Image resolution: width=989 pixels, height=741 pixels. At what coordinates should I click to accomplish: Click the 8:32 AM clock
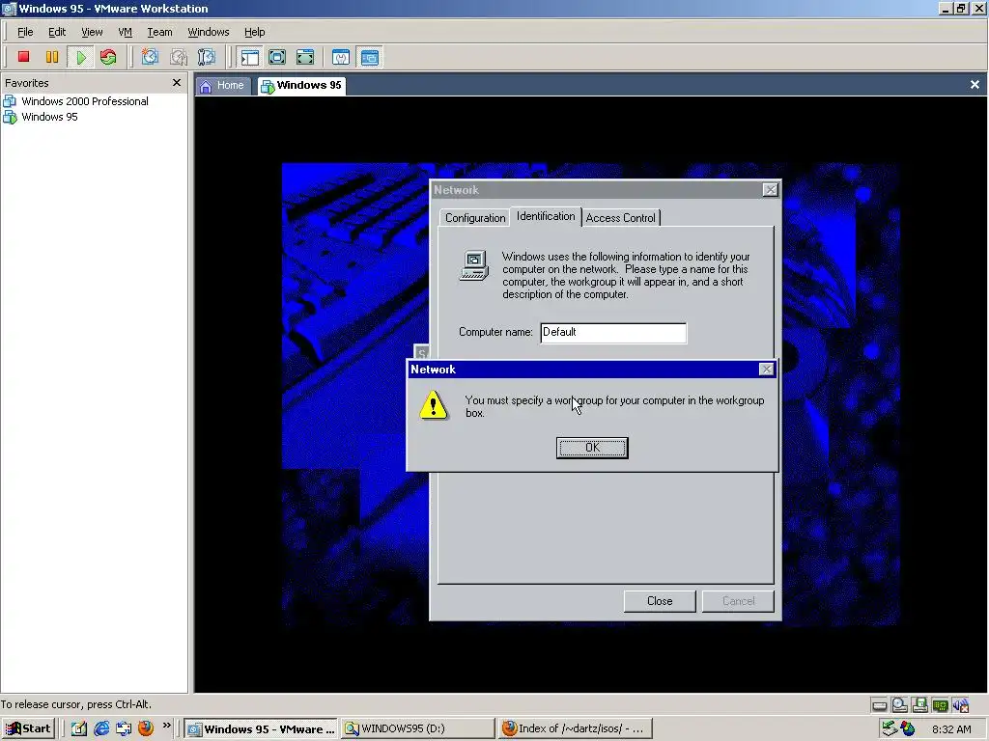pyautogui.click(x=951, y=729)
